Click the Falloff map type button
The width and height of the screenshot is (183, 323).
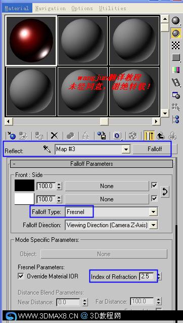155,149
